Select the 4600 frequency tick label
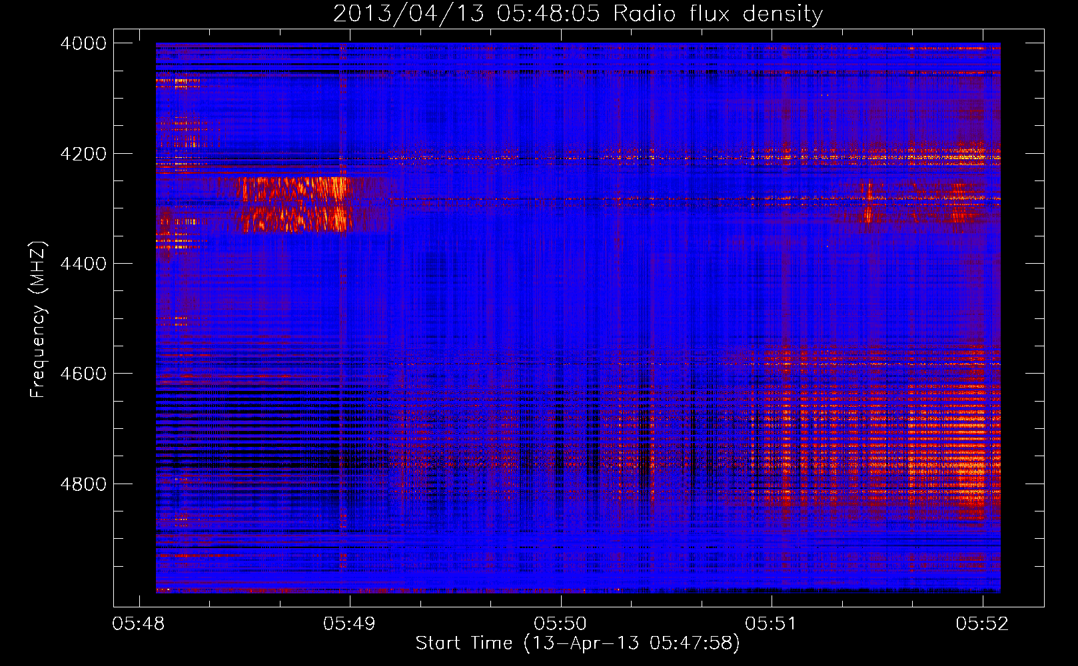The image size is (1078, 666). pos(83,374)
